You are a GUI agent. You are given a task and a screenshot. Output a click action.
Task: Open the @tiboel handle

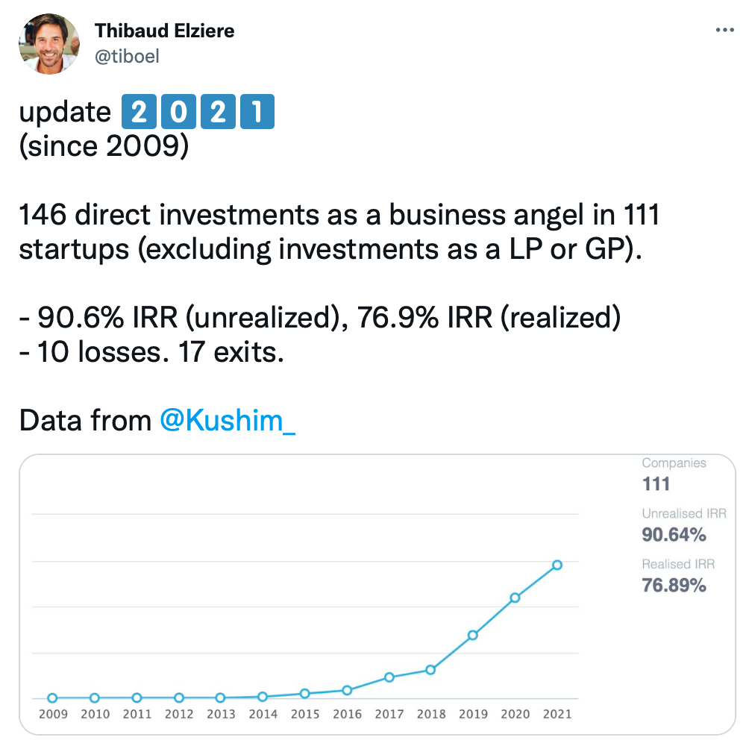pos(127,57)
